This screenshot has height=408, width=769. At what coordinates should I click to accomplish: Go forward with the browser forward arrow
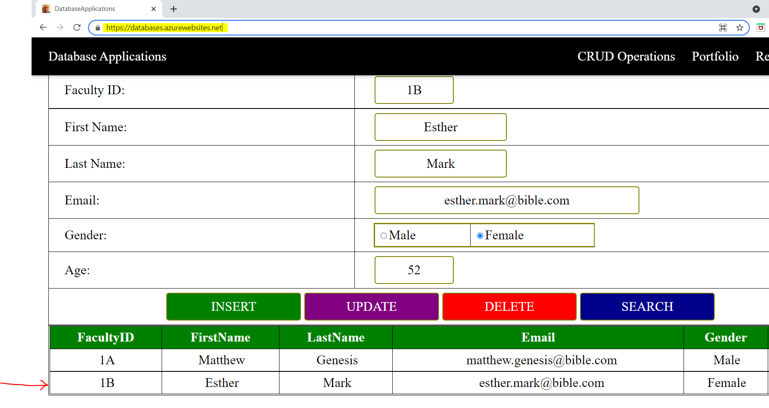click(60, 27)
